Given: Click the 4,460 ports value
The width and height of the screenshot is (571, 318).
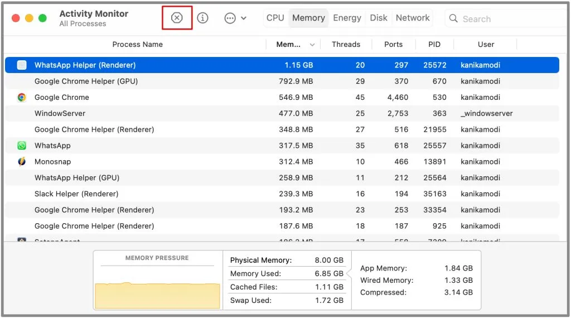Looking at the screenshot, I should coord(398,97).
